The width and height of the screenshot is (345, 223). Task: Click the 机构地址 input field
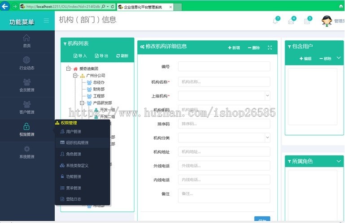click(x=224, y=152)
